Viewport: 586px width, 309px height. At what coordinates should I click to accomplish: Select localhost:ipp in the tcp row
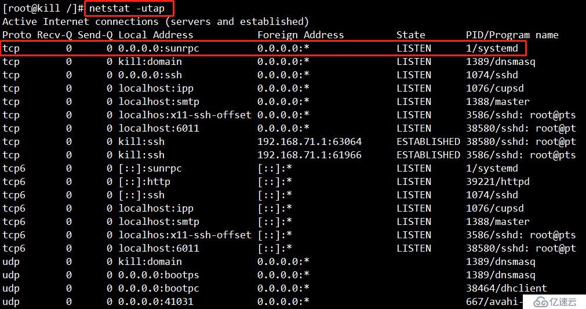(156, 89)
